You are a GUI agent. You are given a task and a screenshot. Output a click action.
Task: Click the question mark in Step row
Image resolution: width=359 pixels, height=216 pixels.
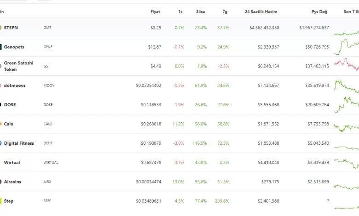coord(327,201)
